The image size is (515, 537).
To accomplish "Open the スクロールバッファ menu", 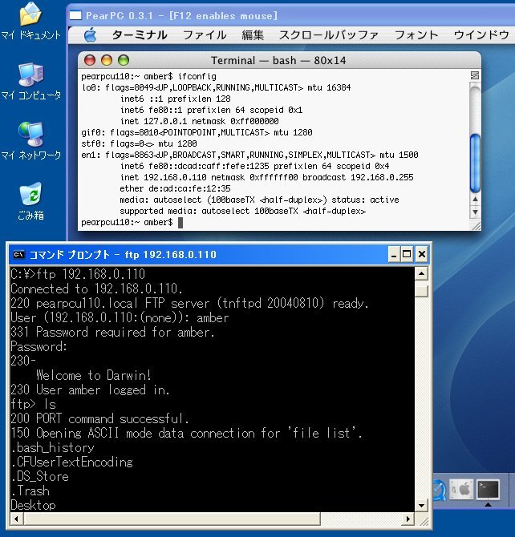I will coord(329,35).
